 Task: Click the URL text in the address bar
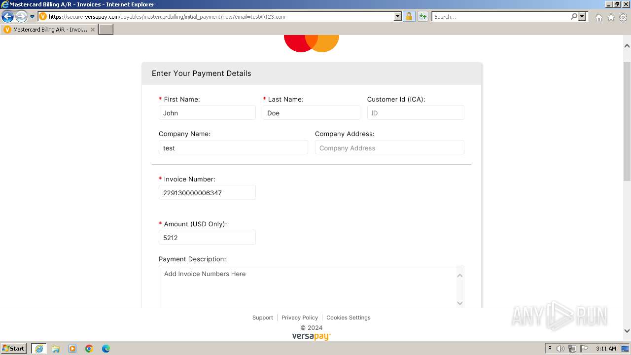pyautogui.click(x=167, y=17)
